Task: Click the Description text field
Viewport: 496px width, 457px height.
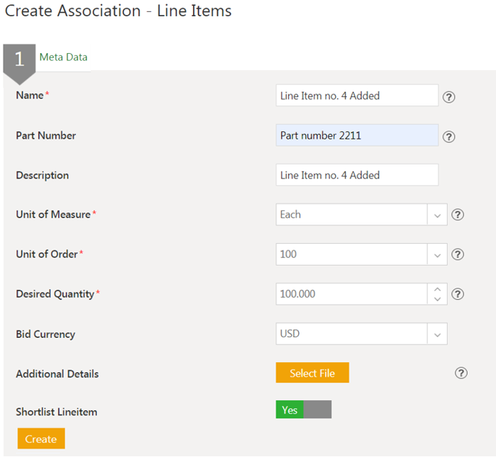Action: [x=356, y=175]
